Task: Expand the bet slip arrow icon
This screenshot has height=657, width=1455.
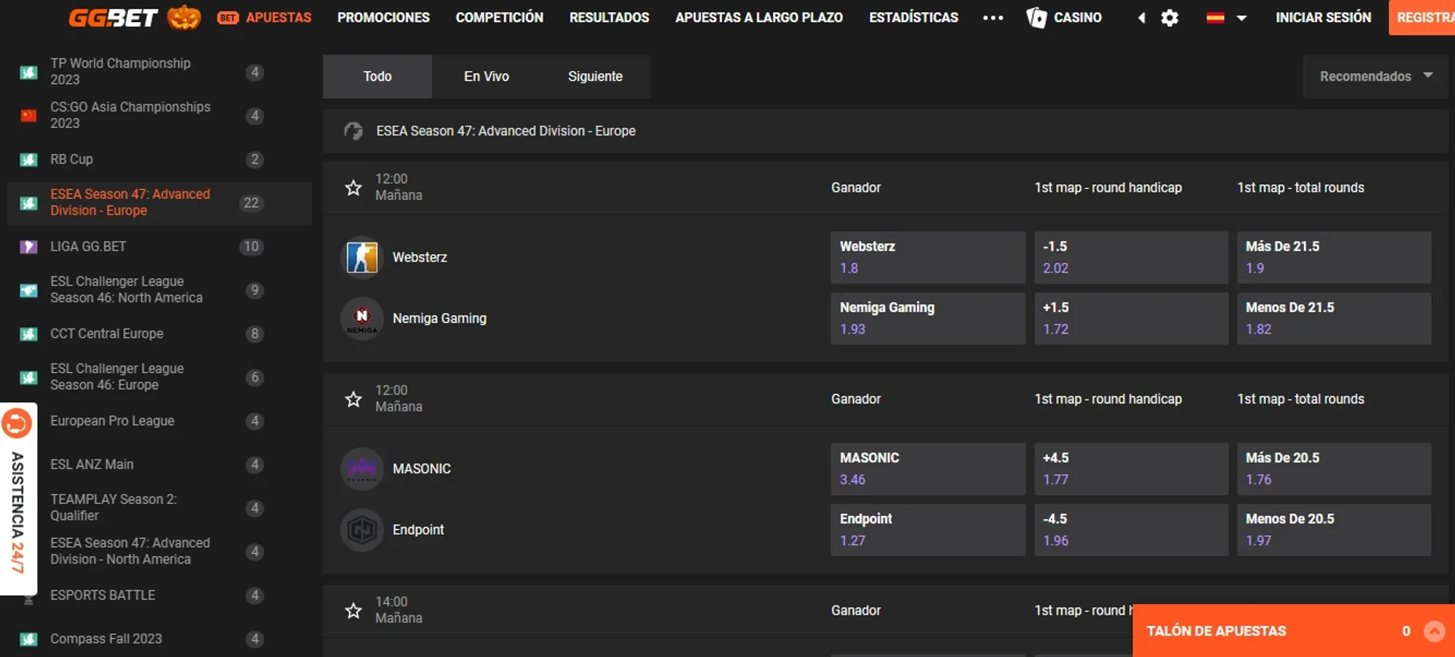Action: pyautogui.click(x=1434, y=630)
